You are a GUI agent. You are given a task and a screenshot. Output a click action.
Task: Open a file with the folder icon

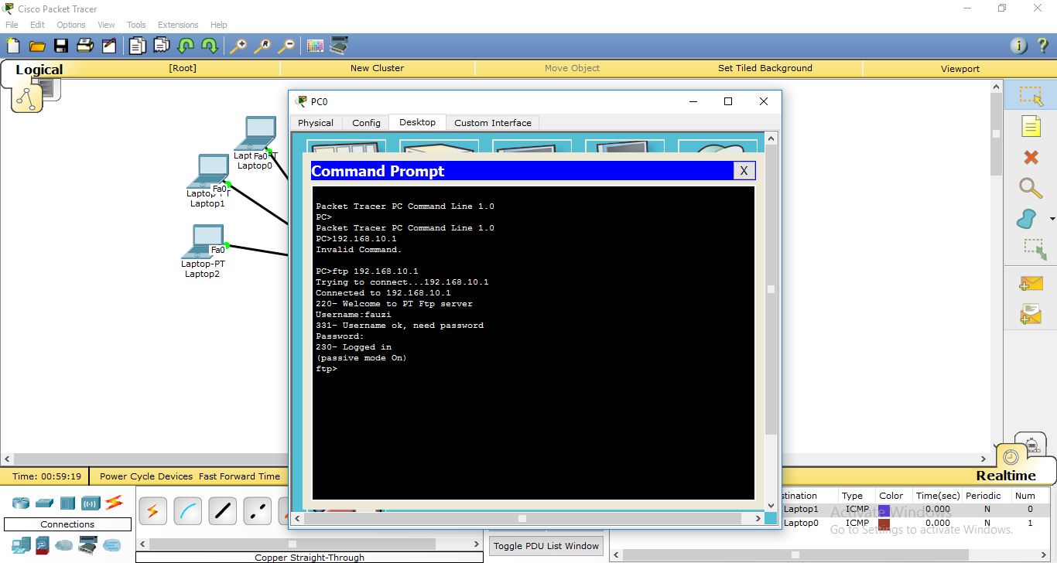36,46
